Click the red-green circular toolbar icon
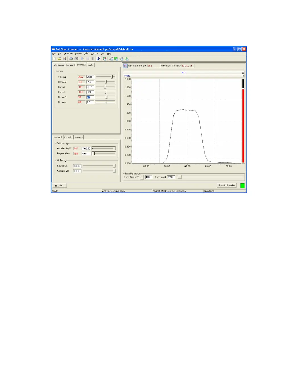The image size is (307, 369). [x=105, y=59]
